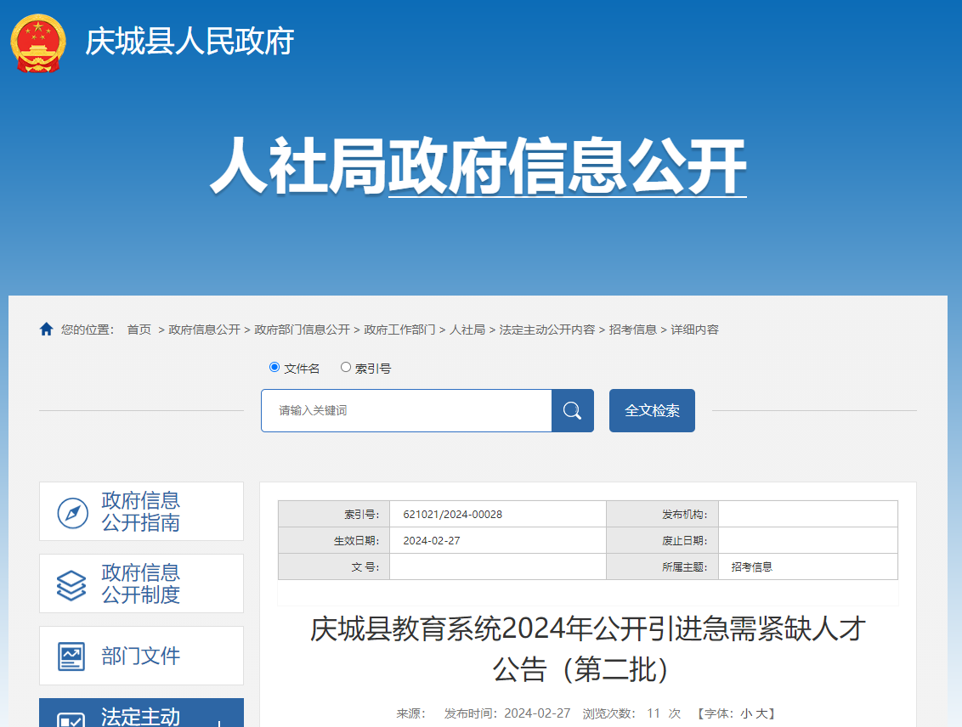Click the home icon in breadcrumb

point(46,330)
